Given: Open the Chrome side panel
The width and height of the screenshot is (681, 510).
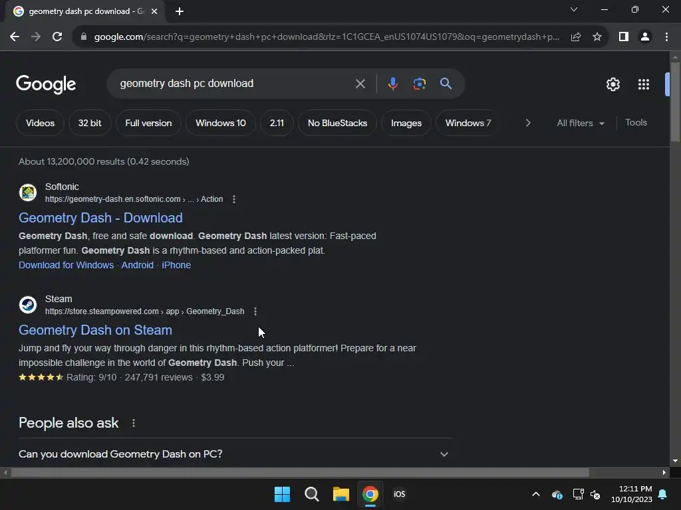Looking at the screenshot, I should [x=624, y=37].
